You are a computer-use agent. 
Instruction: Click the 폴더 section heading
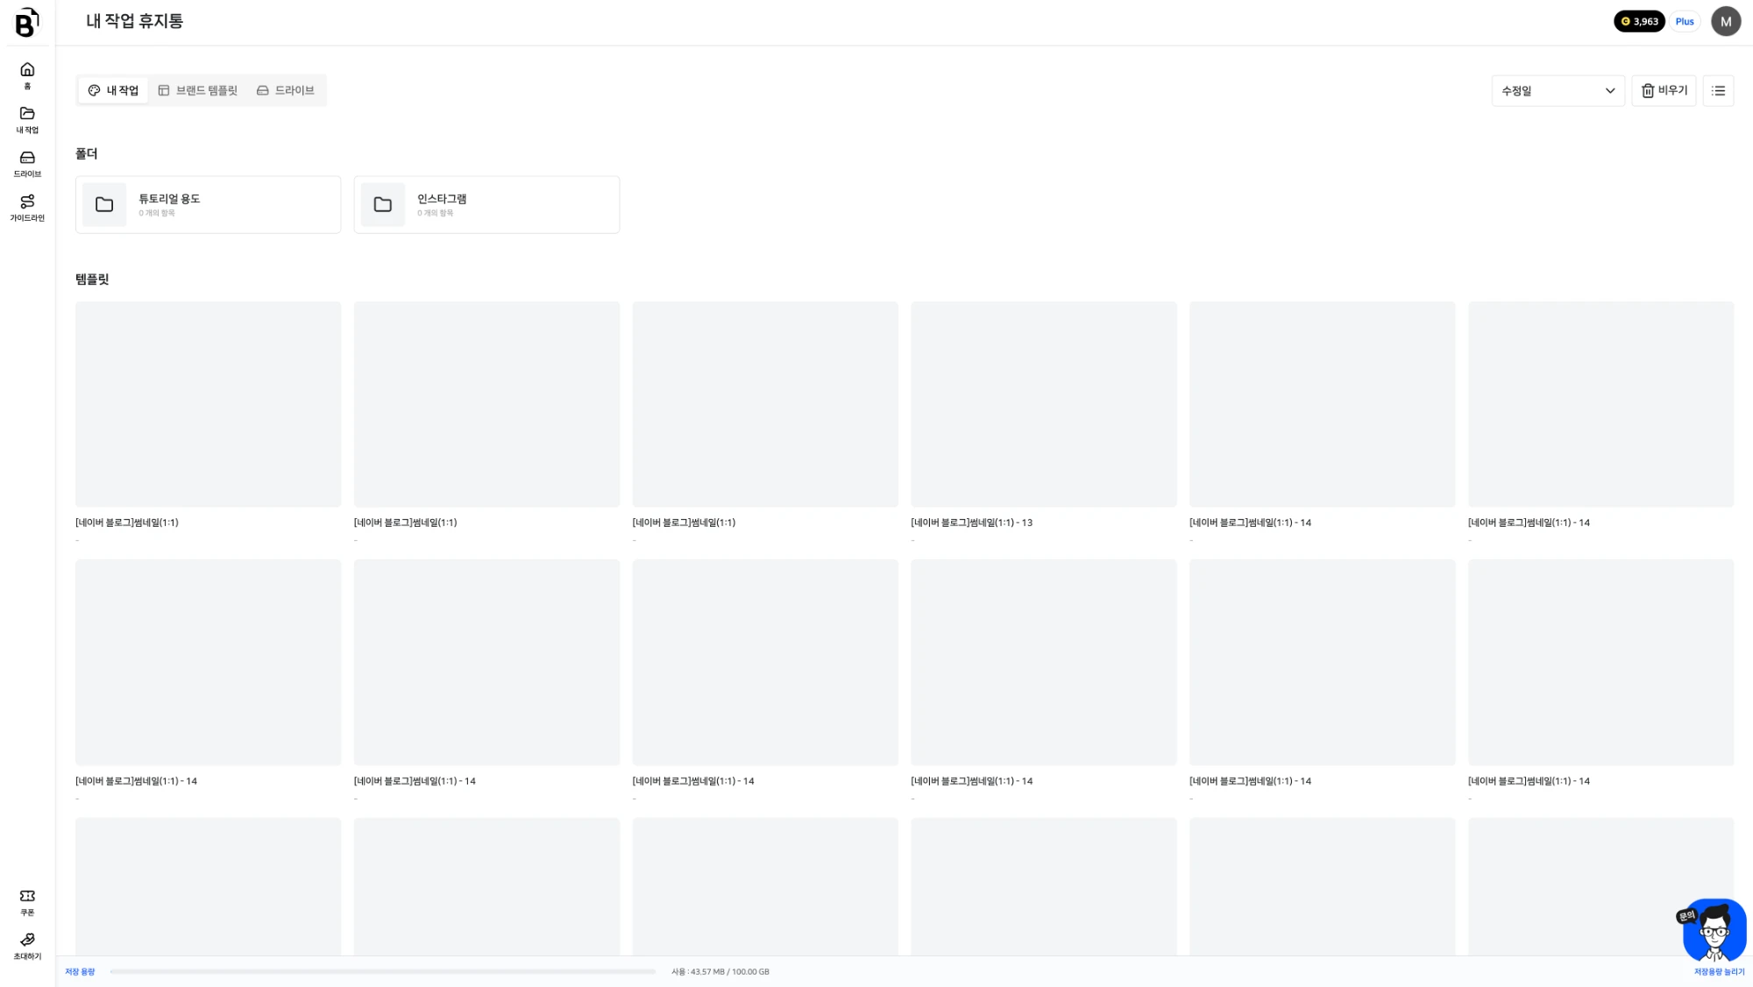click(x=87, y=153)
